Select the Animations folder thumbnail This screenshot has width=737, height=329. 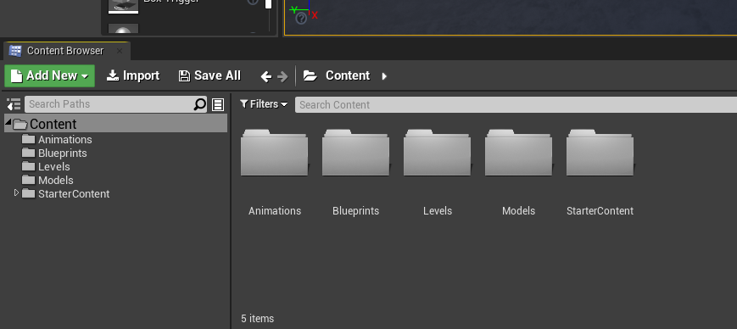point(275,153)
